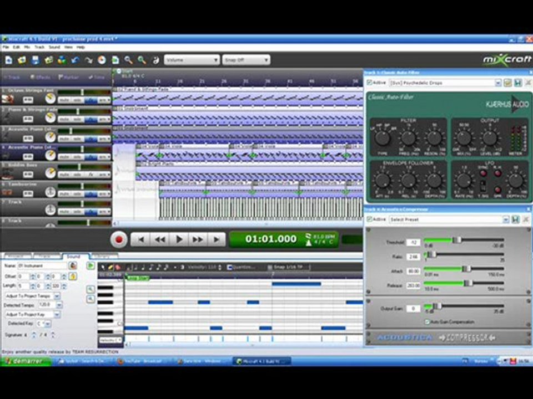Screen dimensions: 533x399
Task: Open the File menu
Action: (6, 47)
